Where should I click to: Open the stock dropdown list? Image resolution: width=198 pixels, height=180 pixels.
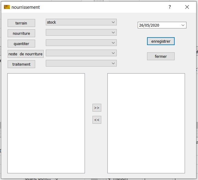[x=81, y=22]
